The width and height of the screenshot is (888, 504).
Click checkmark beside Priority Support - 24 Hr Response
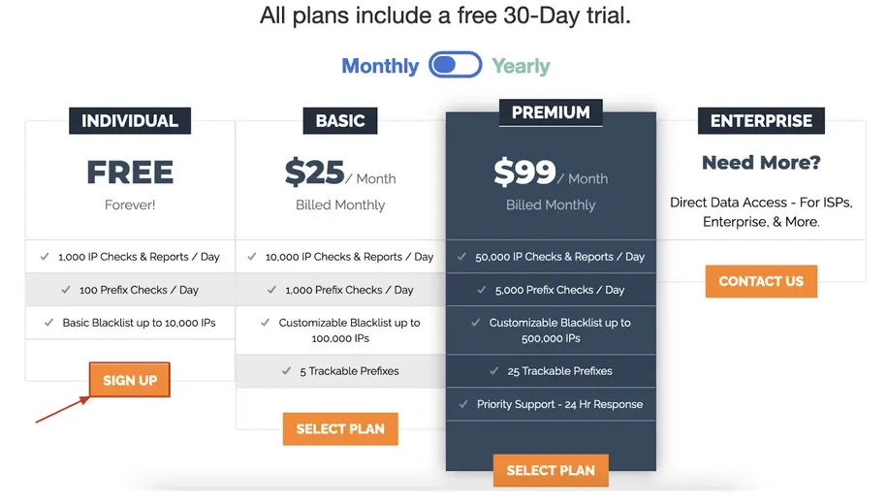pyautogui.click(x=463, y=404)
